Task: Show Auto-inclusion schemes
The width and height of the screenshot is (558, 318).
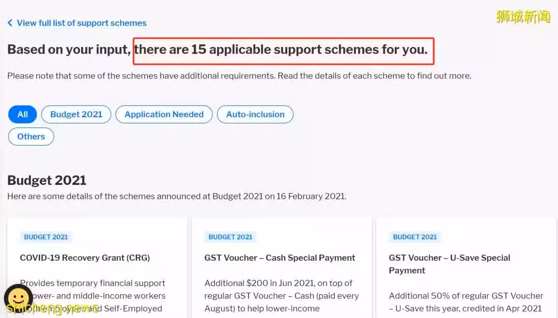Action: tap(255, 115)
